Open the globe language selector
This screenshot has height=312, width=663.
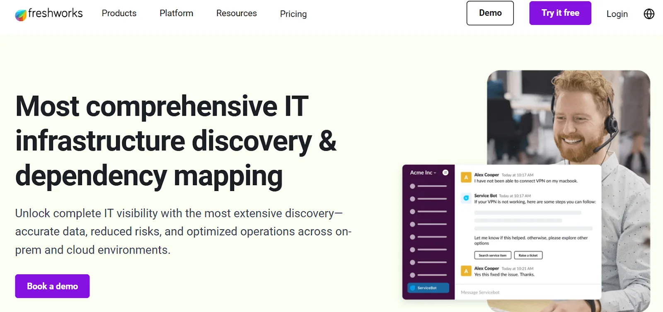coord(649,14)
